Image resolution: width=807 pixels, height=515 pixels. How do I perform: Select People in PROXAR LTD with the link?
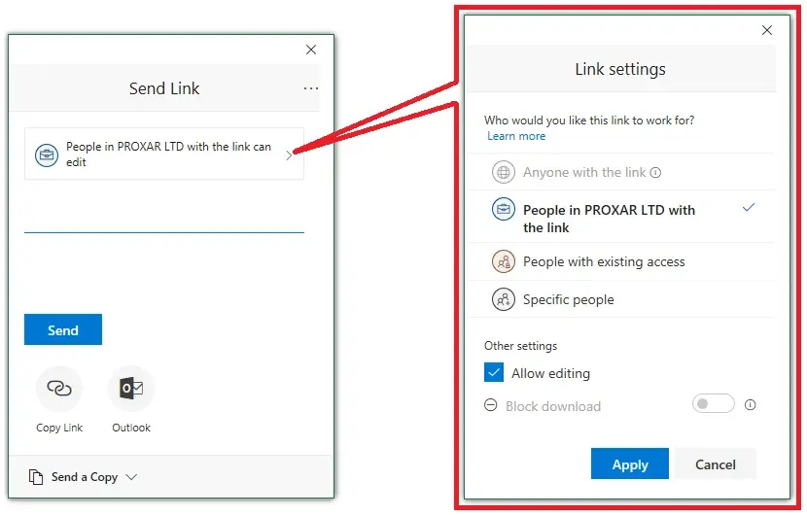pyautogui.click(x=620, y=217)
